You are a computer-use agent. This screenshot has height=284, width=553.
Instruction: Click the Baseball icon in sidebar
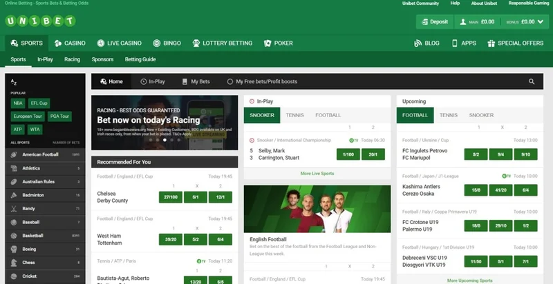[x=14, y=222]
